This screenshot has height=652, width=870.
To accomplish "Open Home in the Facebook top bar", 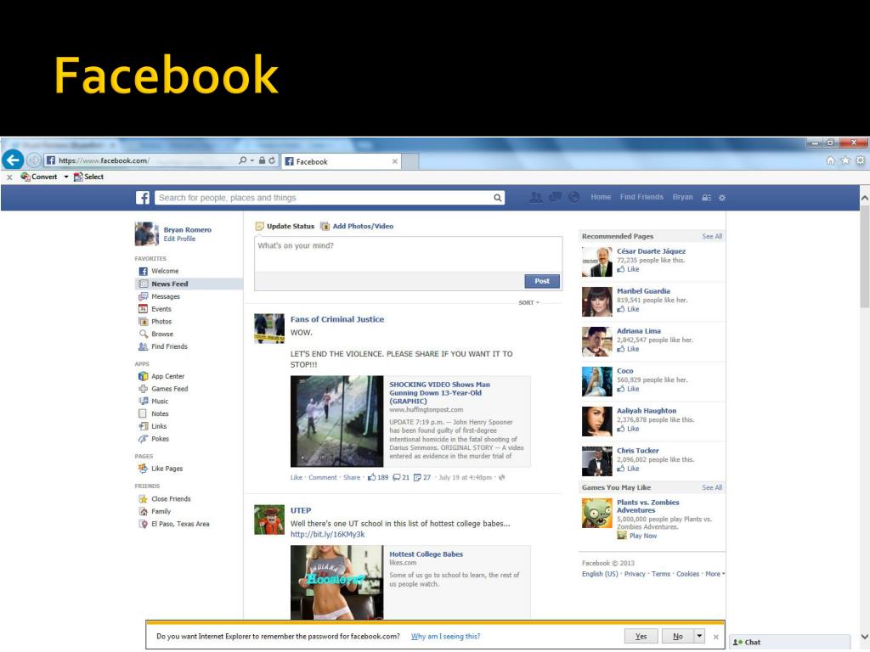I will click(x=601, y=197).
